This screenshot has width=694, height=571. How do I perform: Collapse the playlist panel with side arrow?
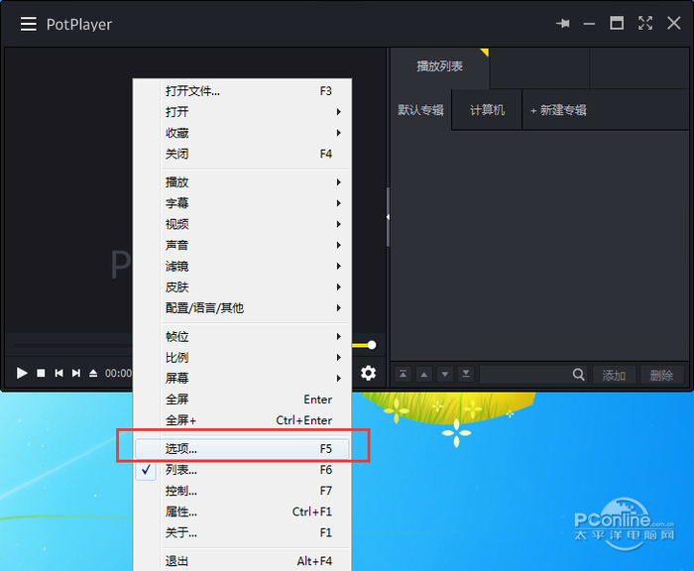coord(389,217)
